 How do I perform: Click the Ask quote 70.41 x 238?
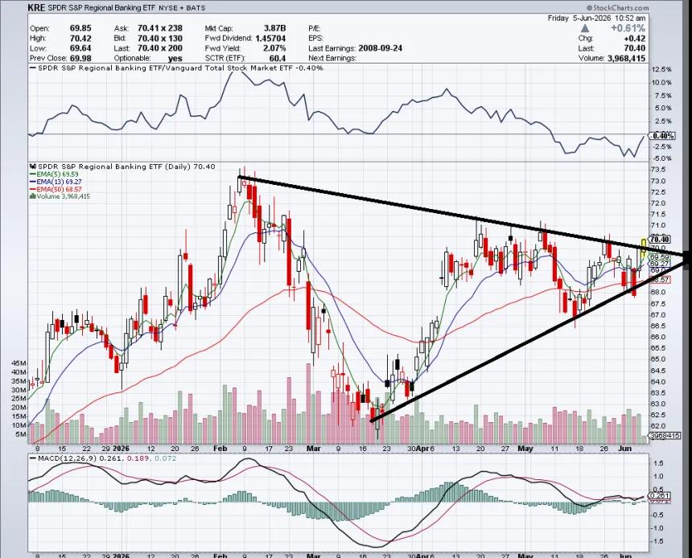[x=160, y=28]
